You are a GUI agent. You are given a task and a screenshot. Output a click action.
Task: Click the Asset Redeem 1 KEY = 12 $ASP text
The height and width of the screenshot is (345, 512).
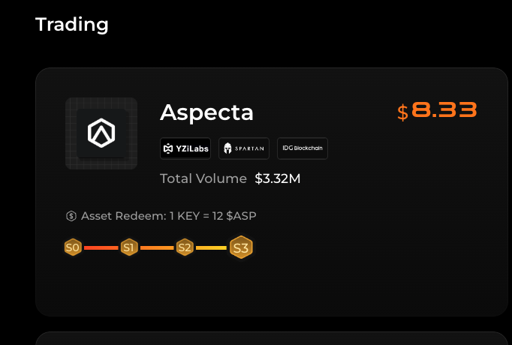[168, 216]
